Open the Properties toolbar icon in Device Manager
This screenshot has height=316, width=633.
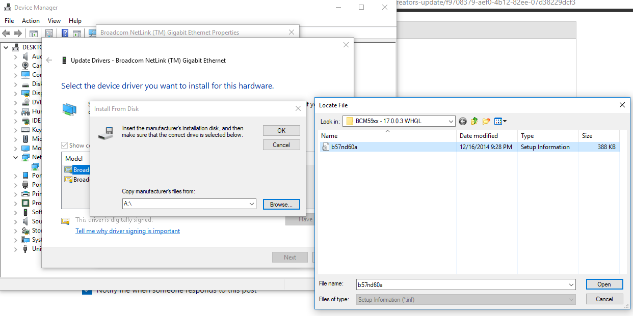click(49, 34)
